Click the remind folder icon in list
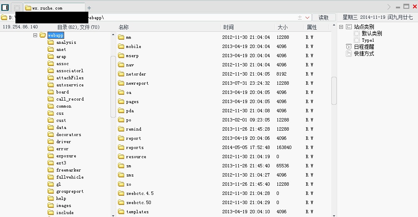 [x=121, y=129]
